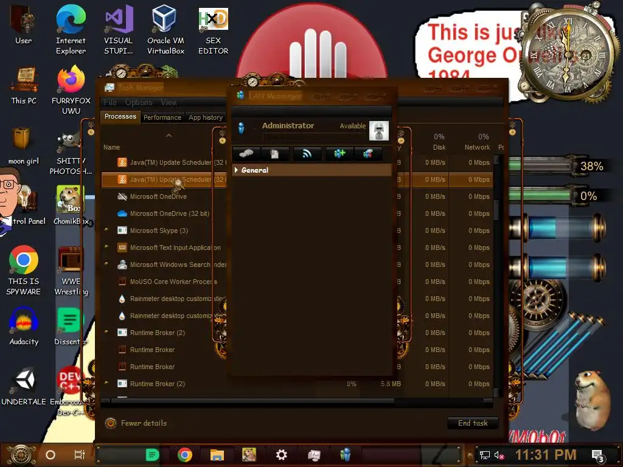
Task: Open the This PC desktop icon
Action: (x=24, y=86)
